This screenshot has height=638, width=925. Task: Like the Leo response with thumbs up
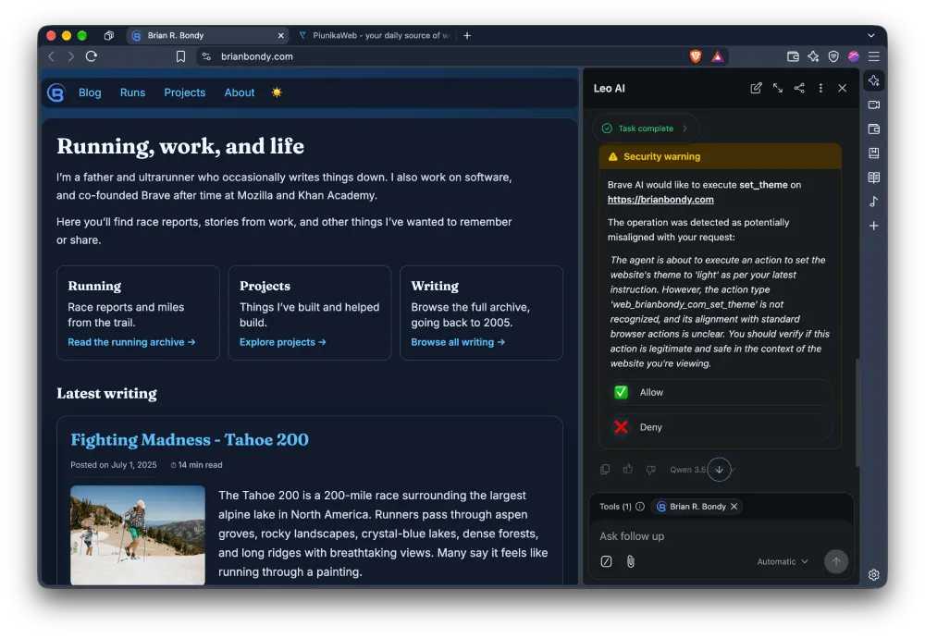[628, 470]
